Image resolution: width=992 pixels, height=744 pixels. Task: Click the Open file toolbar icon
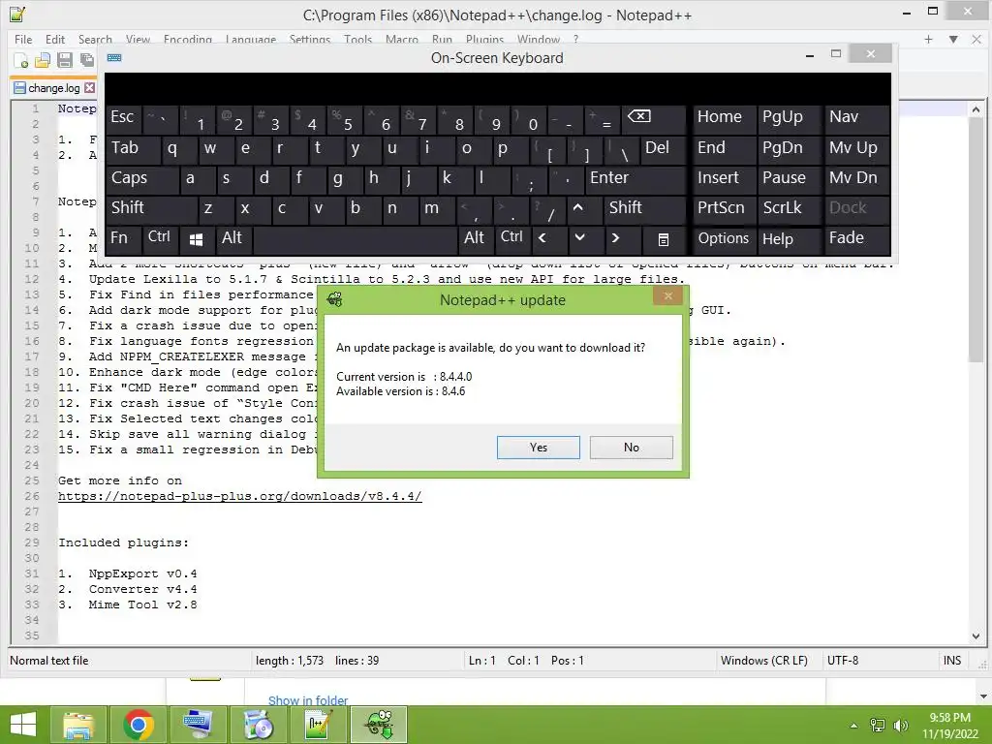pos(43,60)
